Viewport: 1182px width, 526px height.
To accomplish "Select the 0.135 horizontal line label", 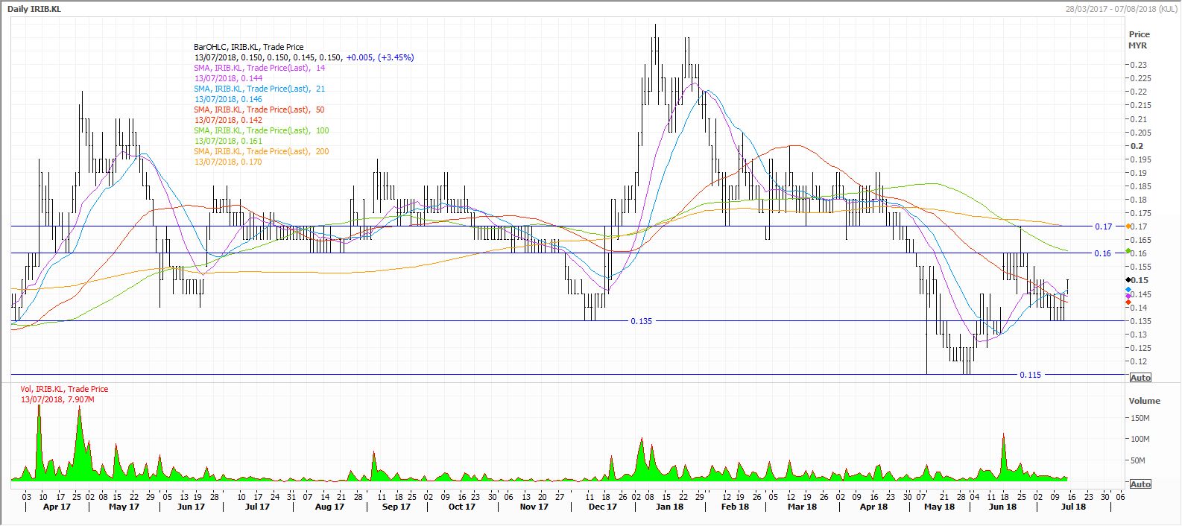I will pos(641,321).
